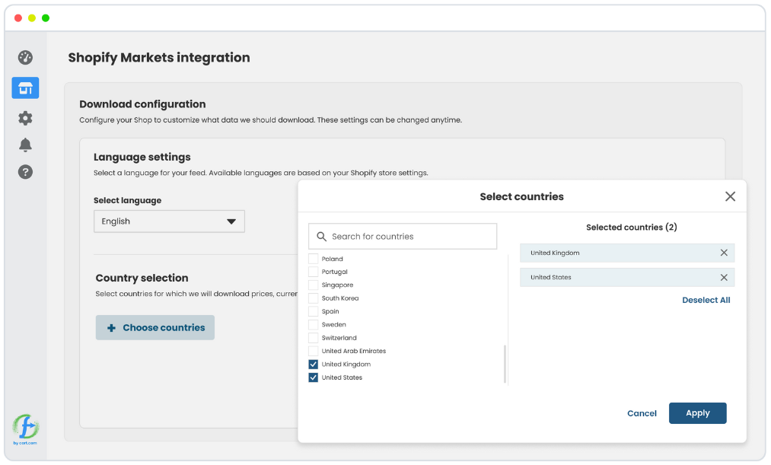Check the Poland checkbox

coord(313,258)
